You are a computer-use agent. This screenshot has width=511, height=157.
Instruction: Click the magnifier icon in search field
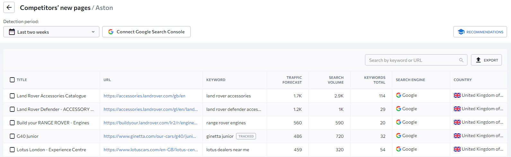click(x=461, y=60)
